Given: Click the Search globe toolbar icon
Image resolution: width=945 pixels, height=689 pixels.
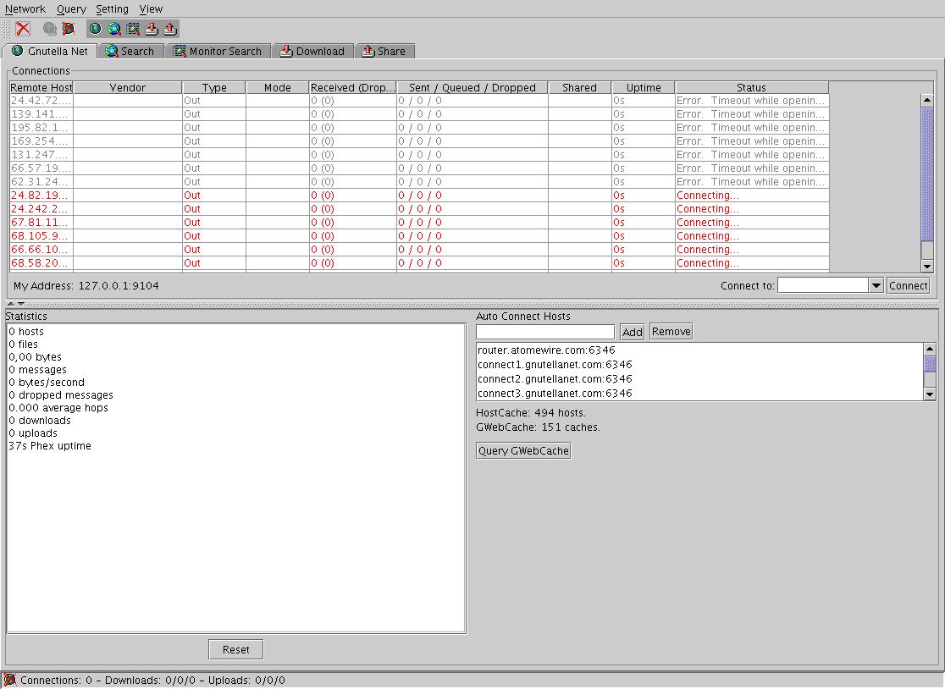Looking at the screenshot, I should point(114,28).
